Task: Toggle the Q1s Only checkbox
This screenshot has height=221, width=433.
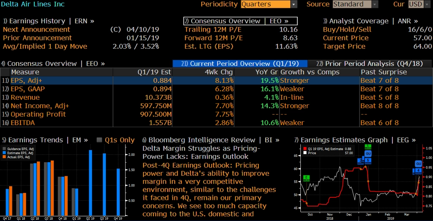Action: point(99,140)
